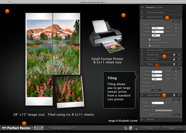Click the orange dot above Perfect Resize logo
186x133 pixels.
(x=24, y=123)
